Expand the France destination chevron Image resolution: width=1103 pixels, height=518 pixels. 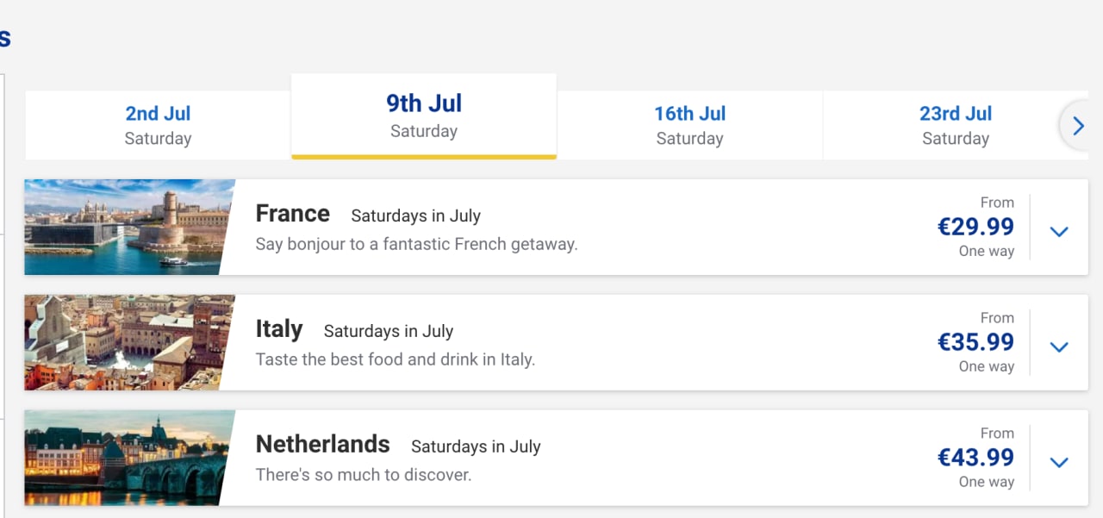coord(1059,231)
